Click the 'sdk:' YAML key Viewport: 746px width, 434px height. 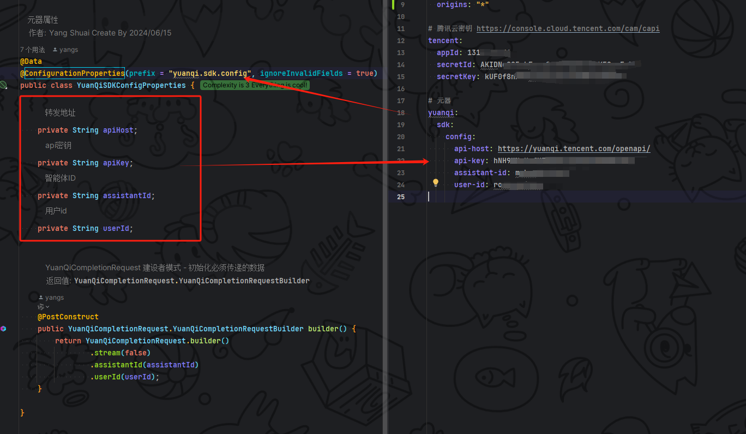click(x=446, y=124)
